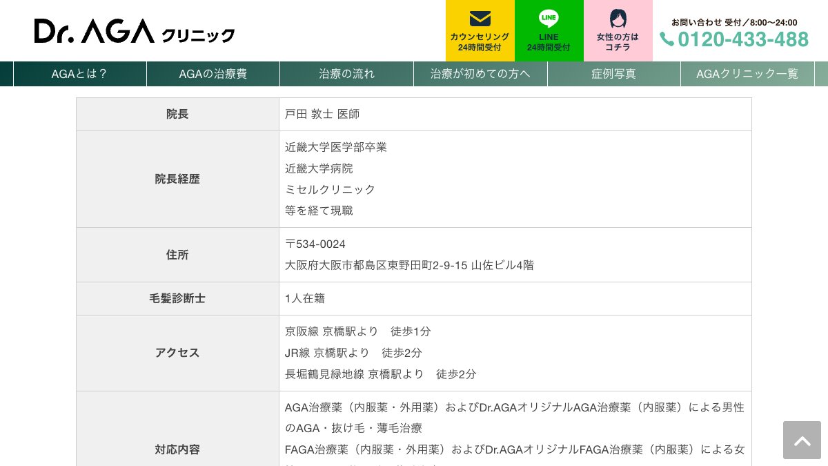Select the line starting AGA治療薬（内服薬・外用薬）
The width and height of the screenshot is (828, 466).
pyautogui.click(x=515, y=407)
